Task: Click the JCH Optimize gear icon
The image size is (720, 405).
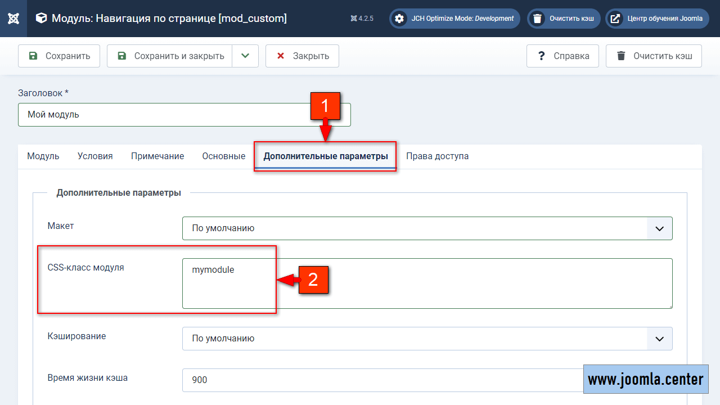Action: pos(399,19)
